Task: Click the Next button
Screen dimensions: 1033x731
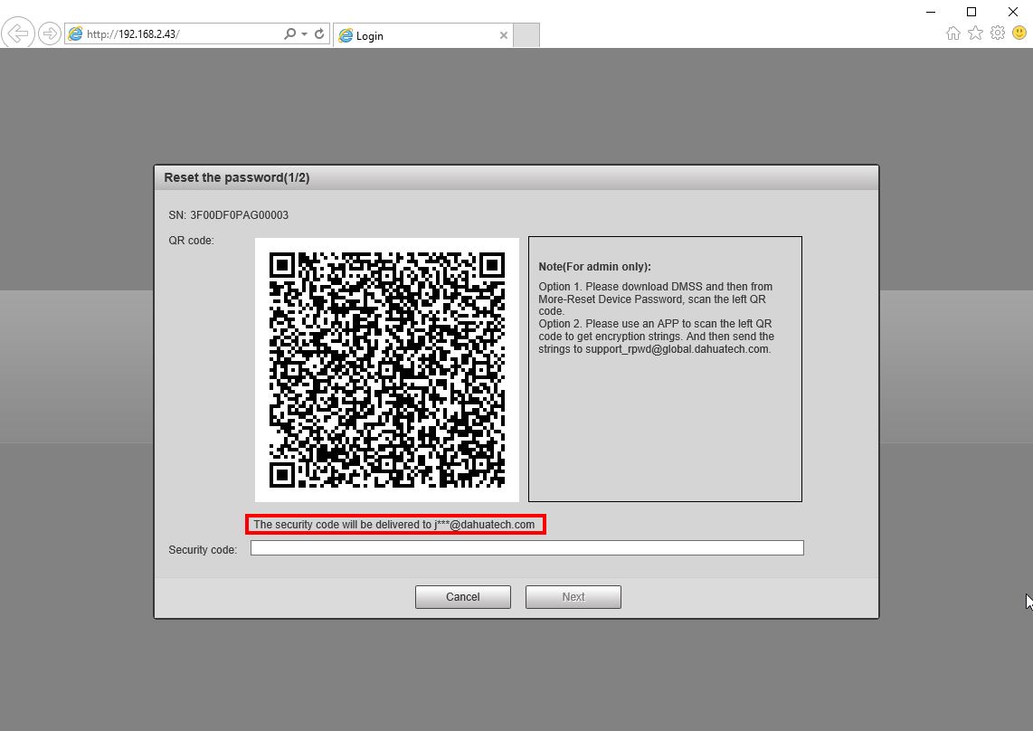Action: [x=573, y=596]
